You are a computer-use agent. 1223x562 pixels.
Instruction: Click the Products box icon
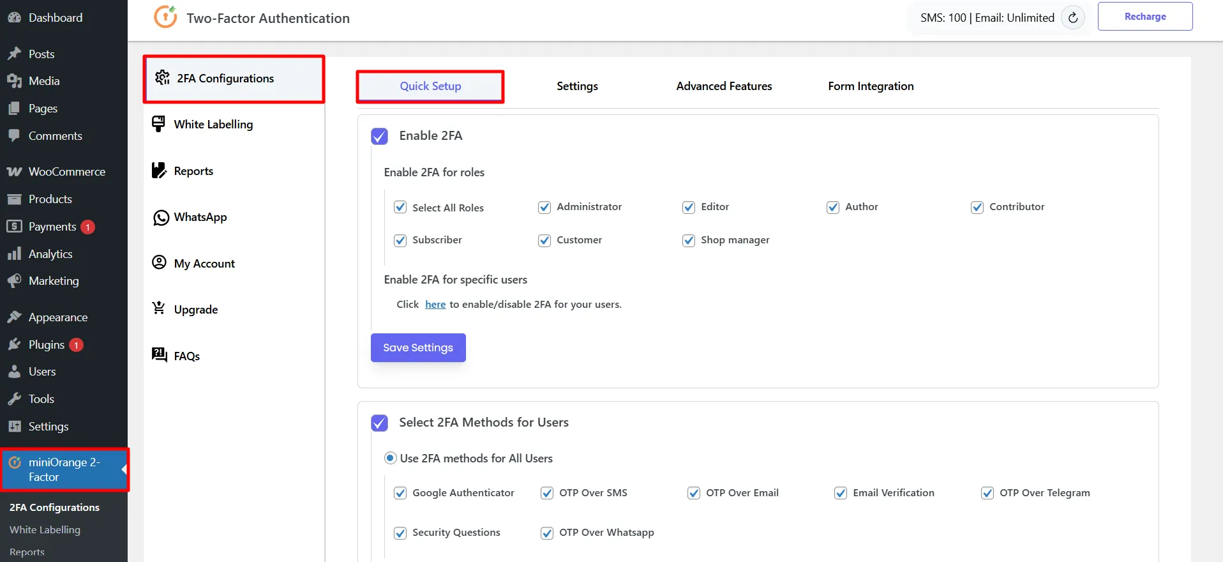(14, 199)
